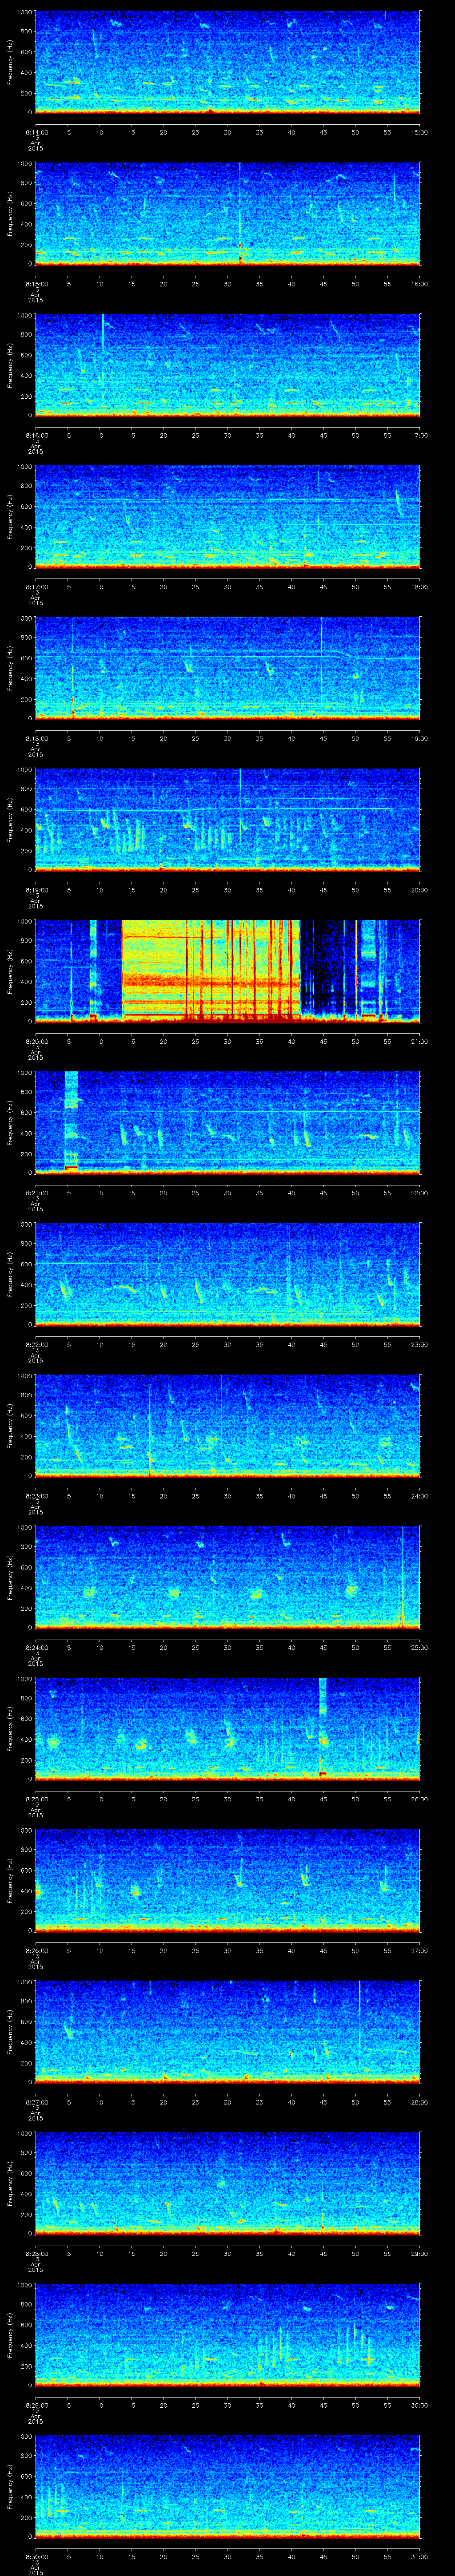
Task: Click the 26:00 end-time label
Action: (419, 1798)
